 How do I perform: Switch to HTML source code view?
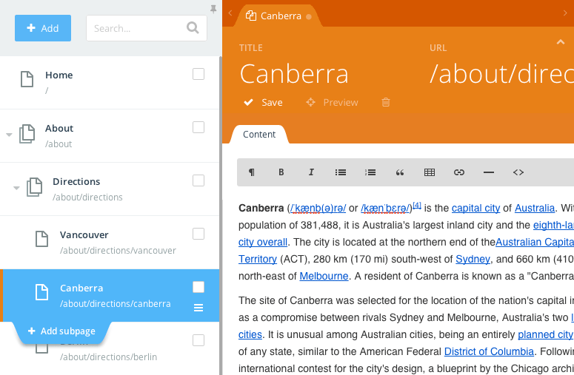(x=518, y=172)
